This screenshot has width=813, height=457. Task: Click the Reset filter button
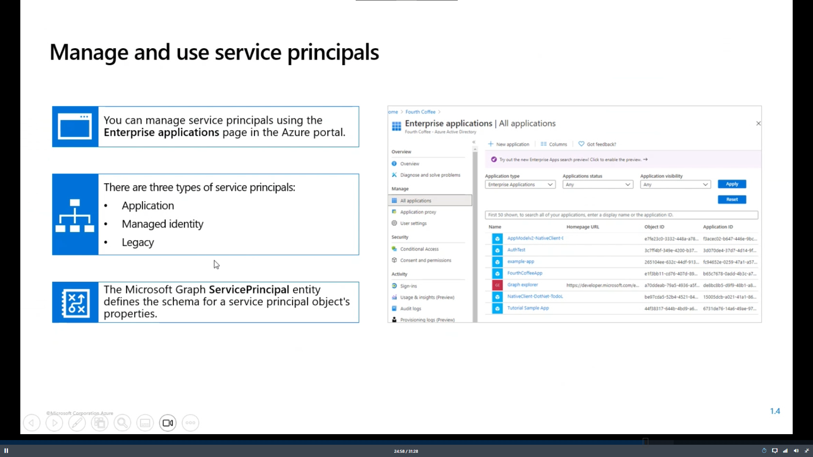(732, 200)
